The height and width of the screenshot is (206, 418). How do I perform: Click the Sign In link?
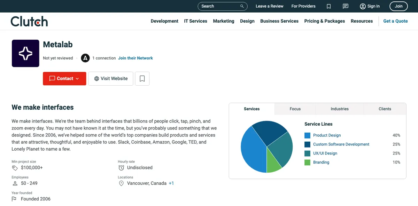(x=373, y=6)
